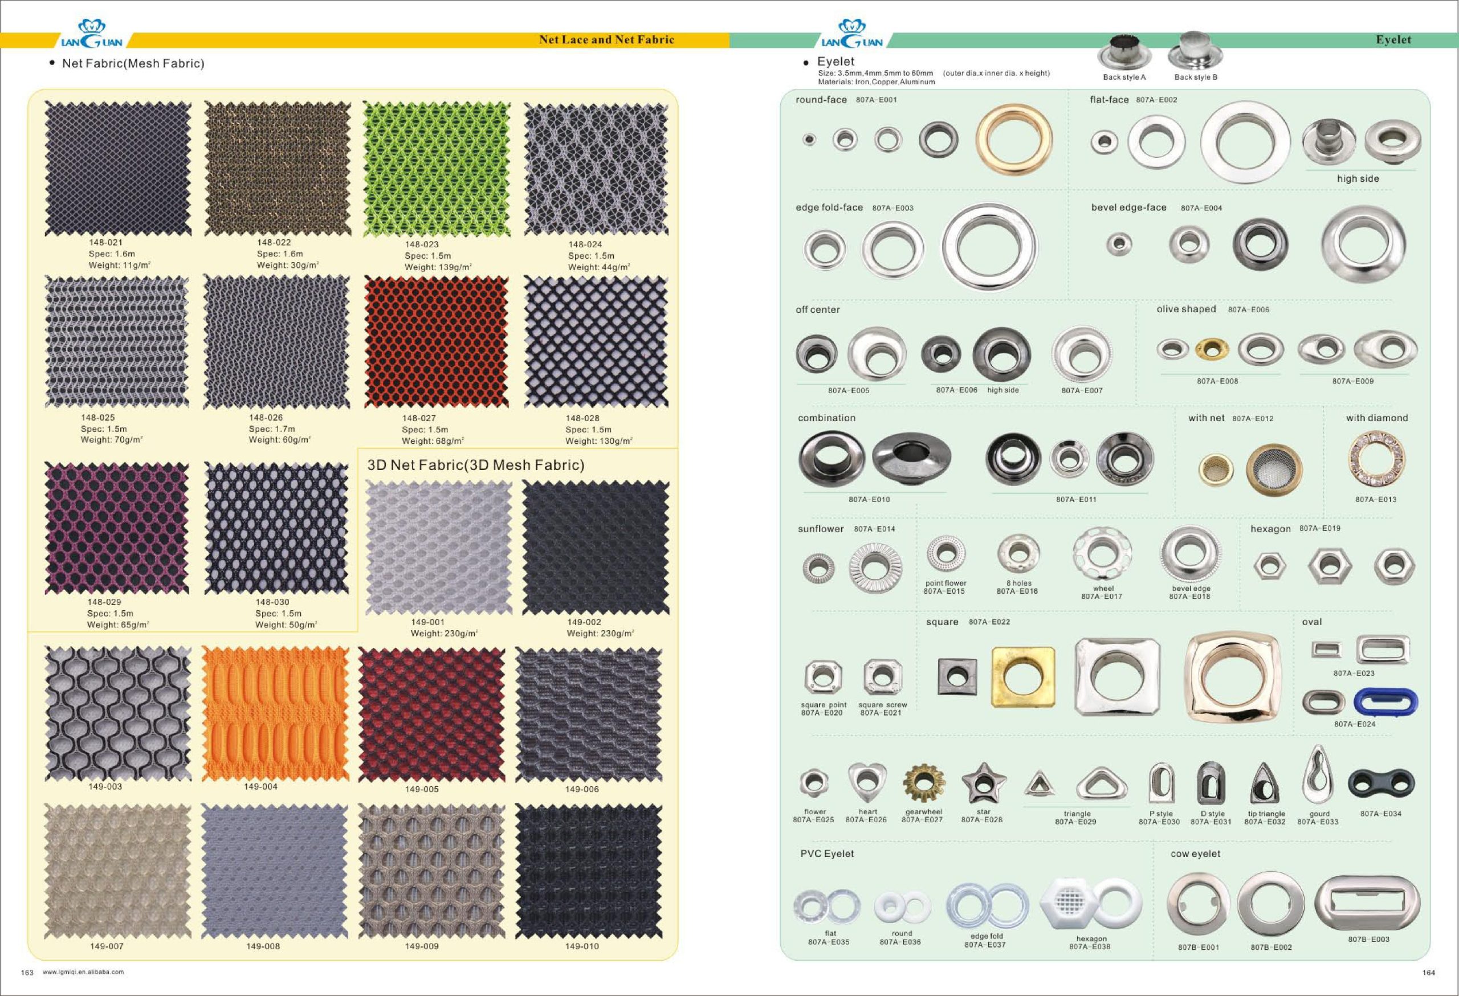This screenshot has height=996, width=1459.
Task: Select the green mesh swatch 148-023
Action: point(437,168)
